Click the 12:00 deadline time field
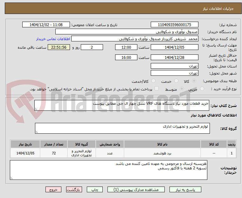 [126, 47]
